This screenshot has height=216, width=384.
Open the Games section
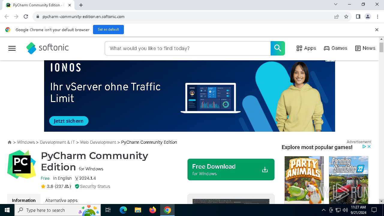click(x=335, y=48)
